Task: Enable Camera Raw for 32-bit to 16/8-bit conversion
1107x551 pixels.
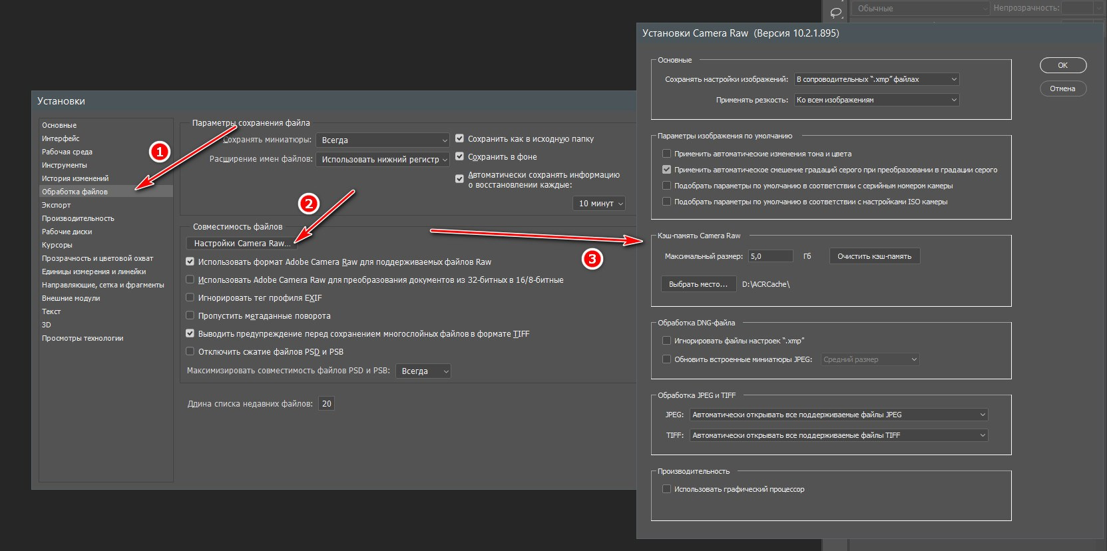Action: [190, 280]
